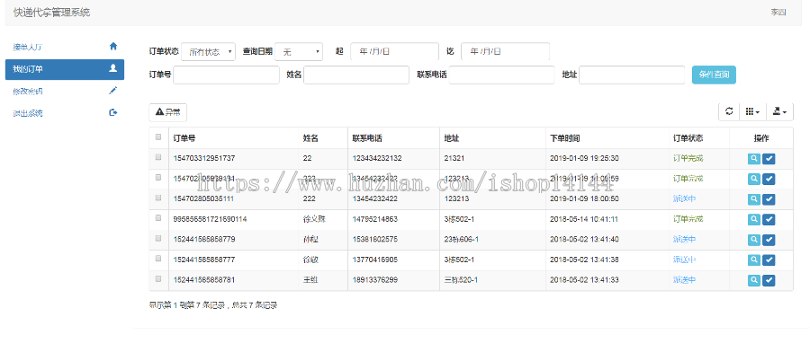The width and height of the screenshot is (810, 361).
Task: Check the row dated 2019-01-09 18:00:59
Action: 158,178
